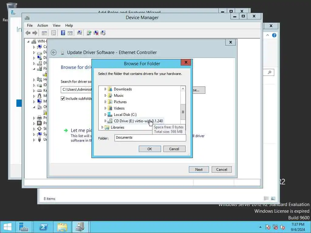Switch Explorer window to details view icon
This screenshot has width=311, height=233.
click(x=266, y=198)
